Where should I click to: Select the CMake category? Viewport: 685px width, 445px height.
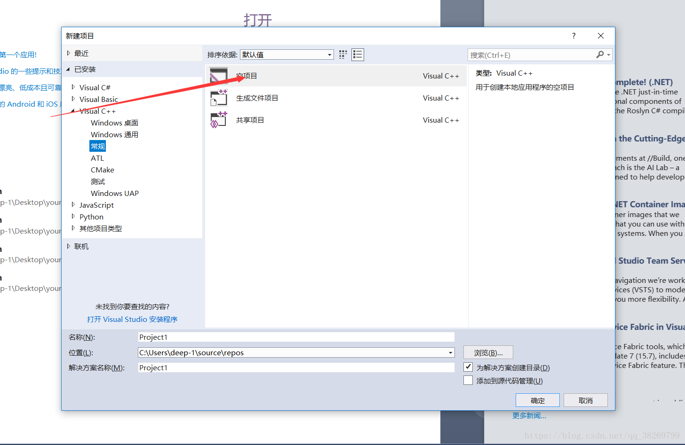[103, 170]
